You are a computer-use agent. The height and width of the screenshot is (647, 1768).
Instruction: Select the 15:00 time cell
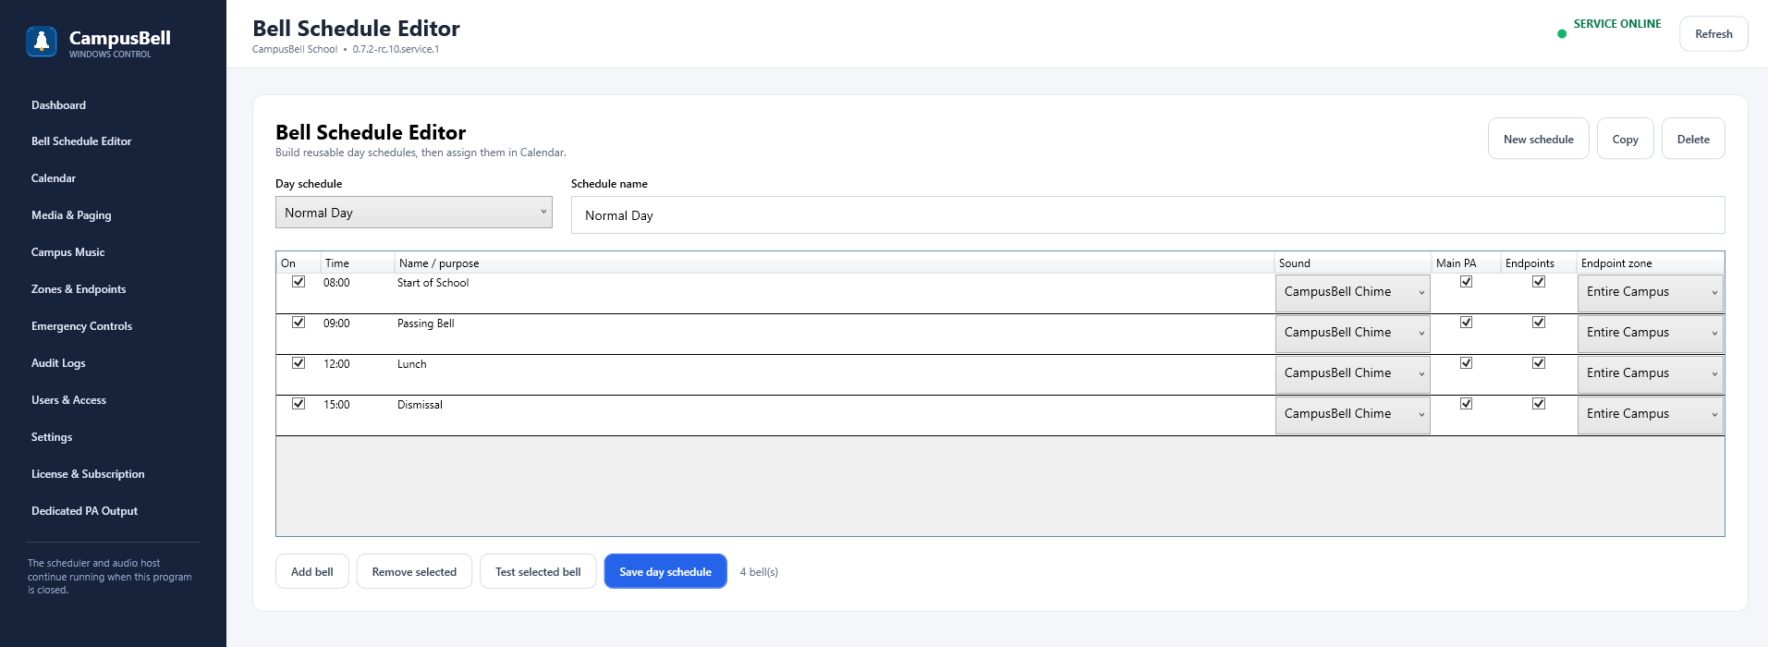pos(357,415)
